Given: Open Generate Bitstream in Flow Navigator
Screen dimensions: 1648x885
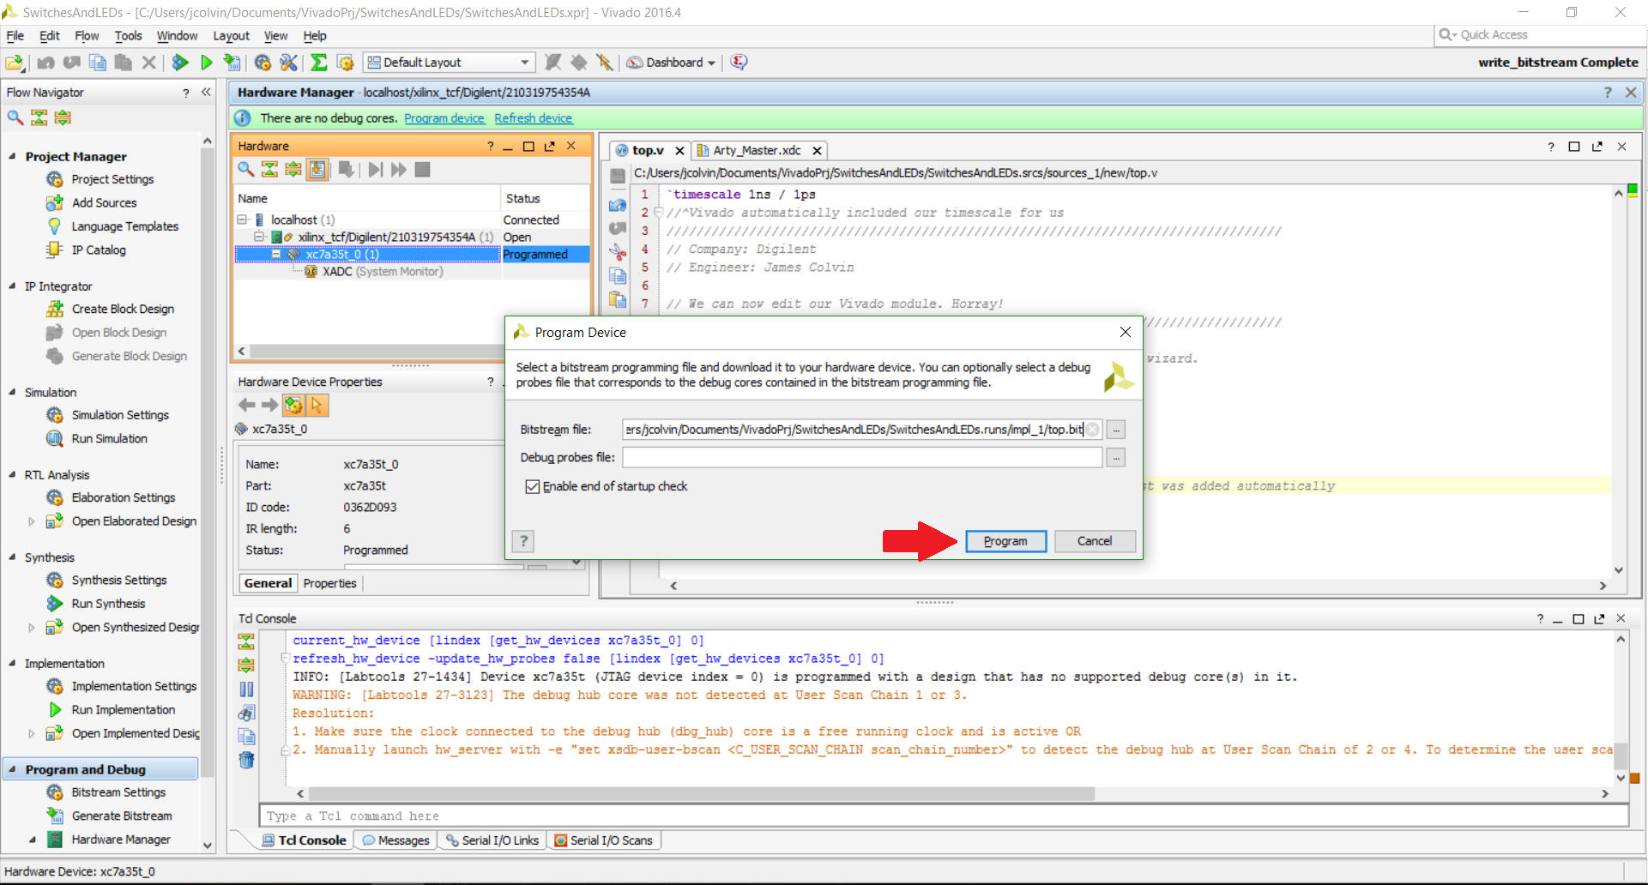Looking at the screenshot, I should coord(121,816).
